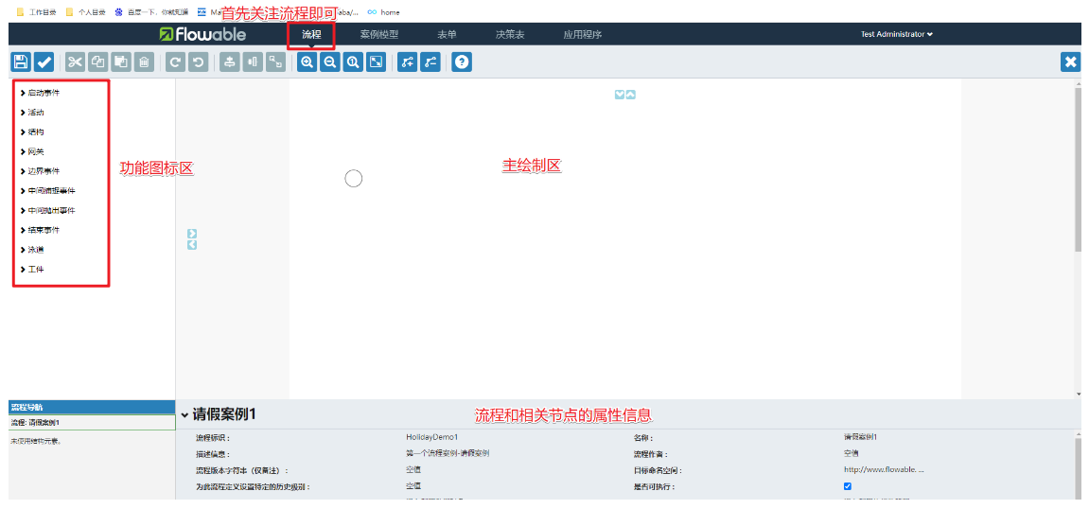The image size is (1089, 509).
Task: Expand the 中间抛出事件 palette group
Action: tap(48, 210)
